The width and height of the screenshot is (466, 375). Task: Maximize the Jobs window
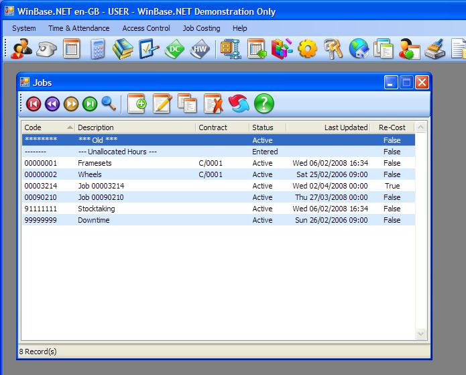(x=406, y=83)
